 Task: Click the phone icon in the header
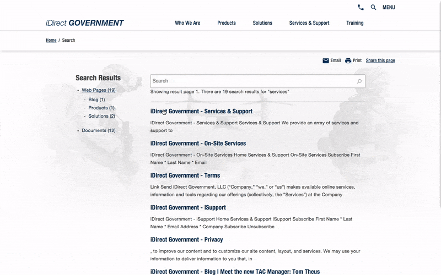(361, 7)
